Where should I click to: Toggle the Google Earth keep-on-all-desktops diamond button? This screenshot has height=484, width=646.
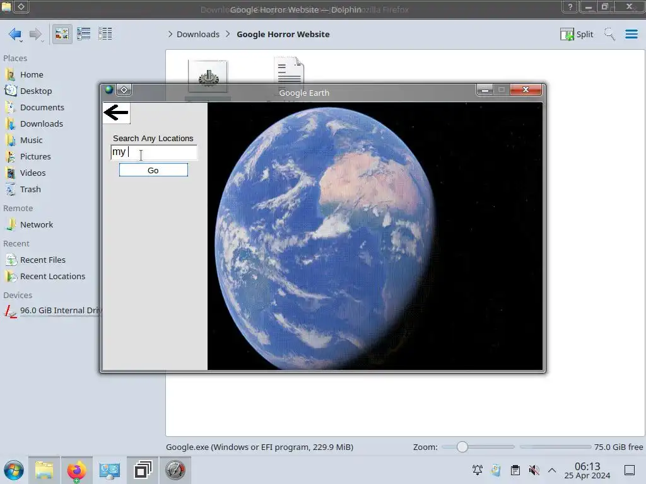pyautogui.click(x=124, y=89)
